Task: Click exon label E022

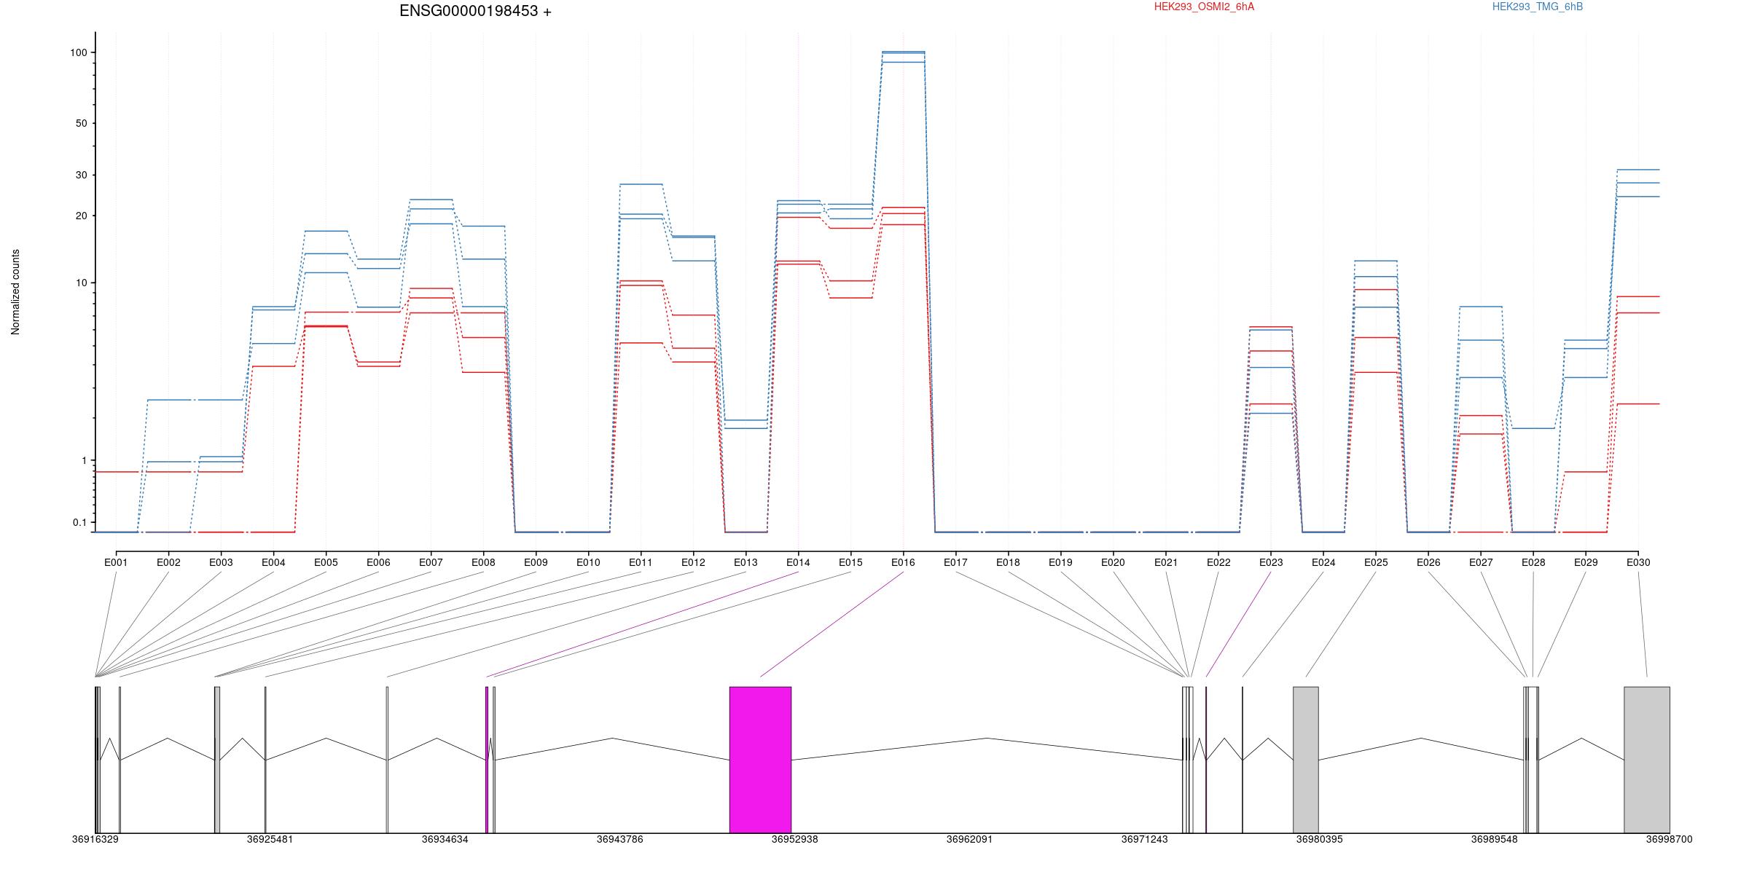Action: coord(1218,562)
